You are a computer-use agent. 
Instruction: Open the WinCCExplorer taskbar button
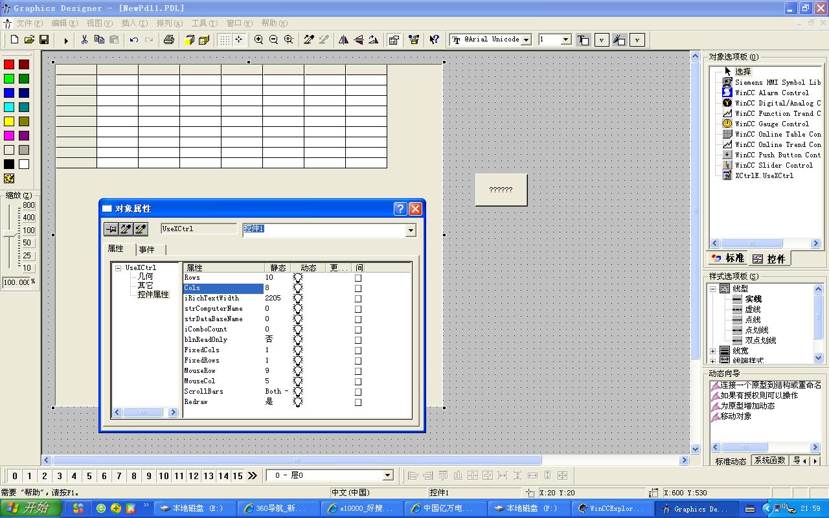pos(613,508)
